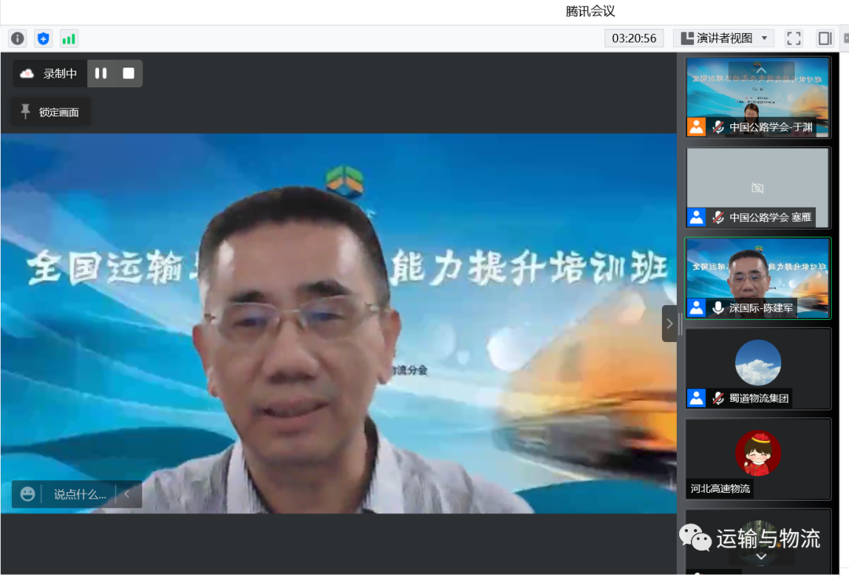Click active mic icon of 深国际-陈建军
The width and height of the screenshot is (849, 577).
[718, 308]
